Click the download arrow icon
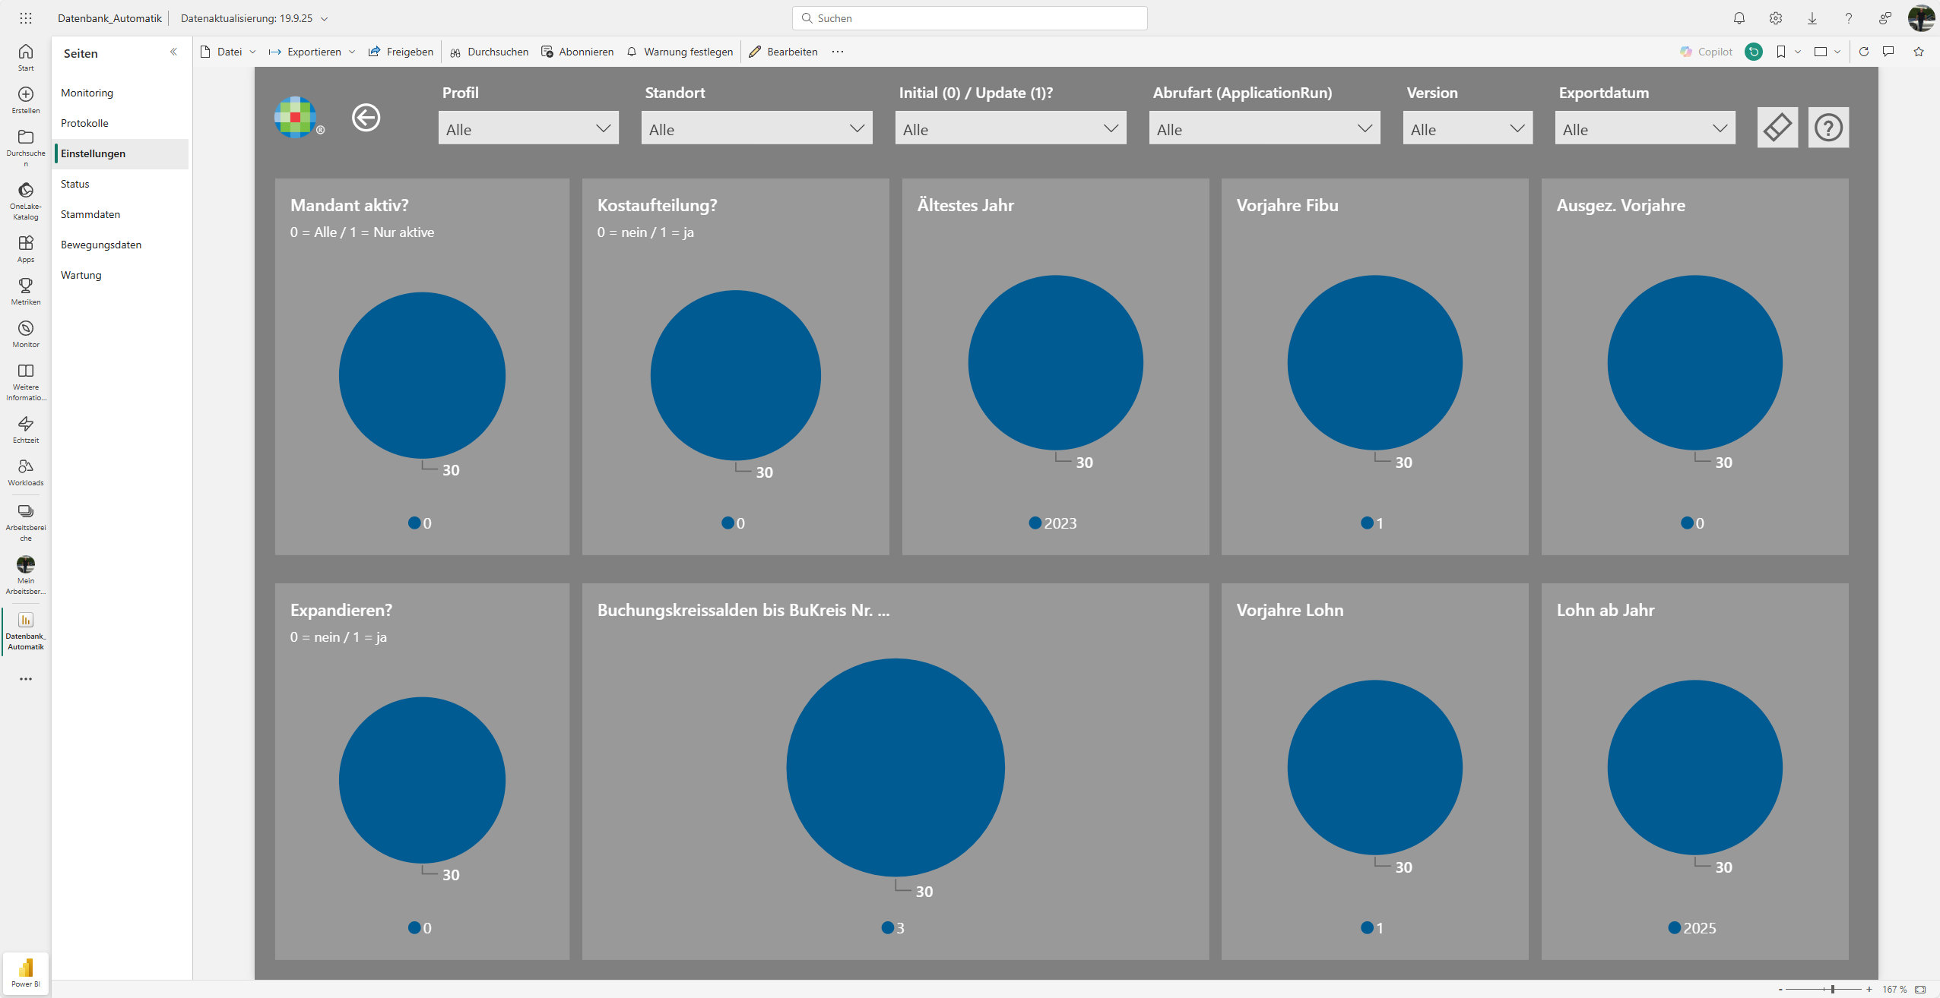 pyautogui.click(x=1812, y=18)
